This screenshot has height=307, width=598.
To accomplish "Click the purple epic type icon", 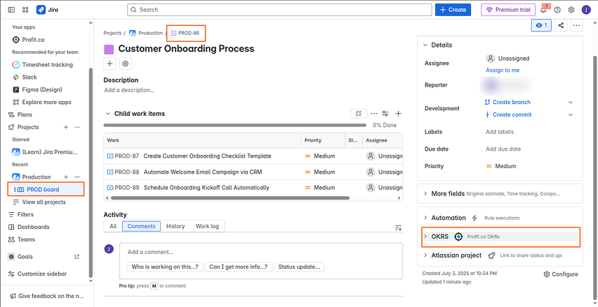I will (x=109, y=49).
